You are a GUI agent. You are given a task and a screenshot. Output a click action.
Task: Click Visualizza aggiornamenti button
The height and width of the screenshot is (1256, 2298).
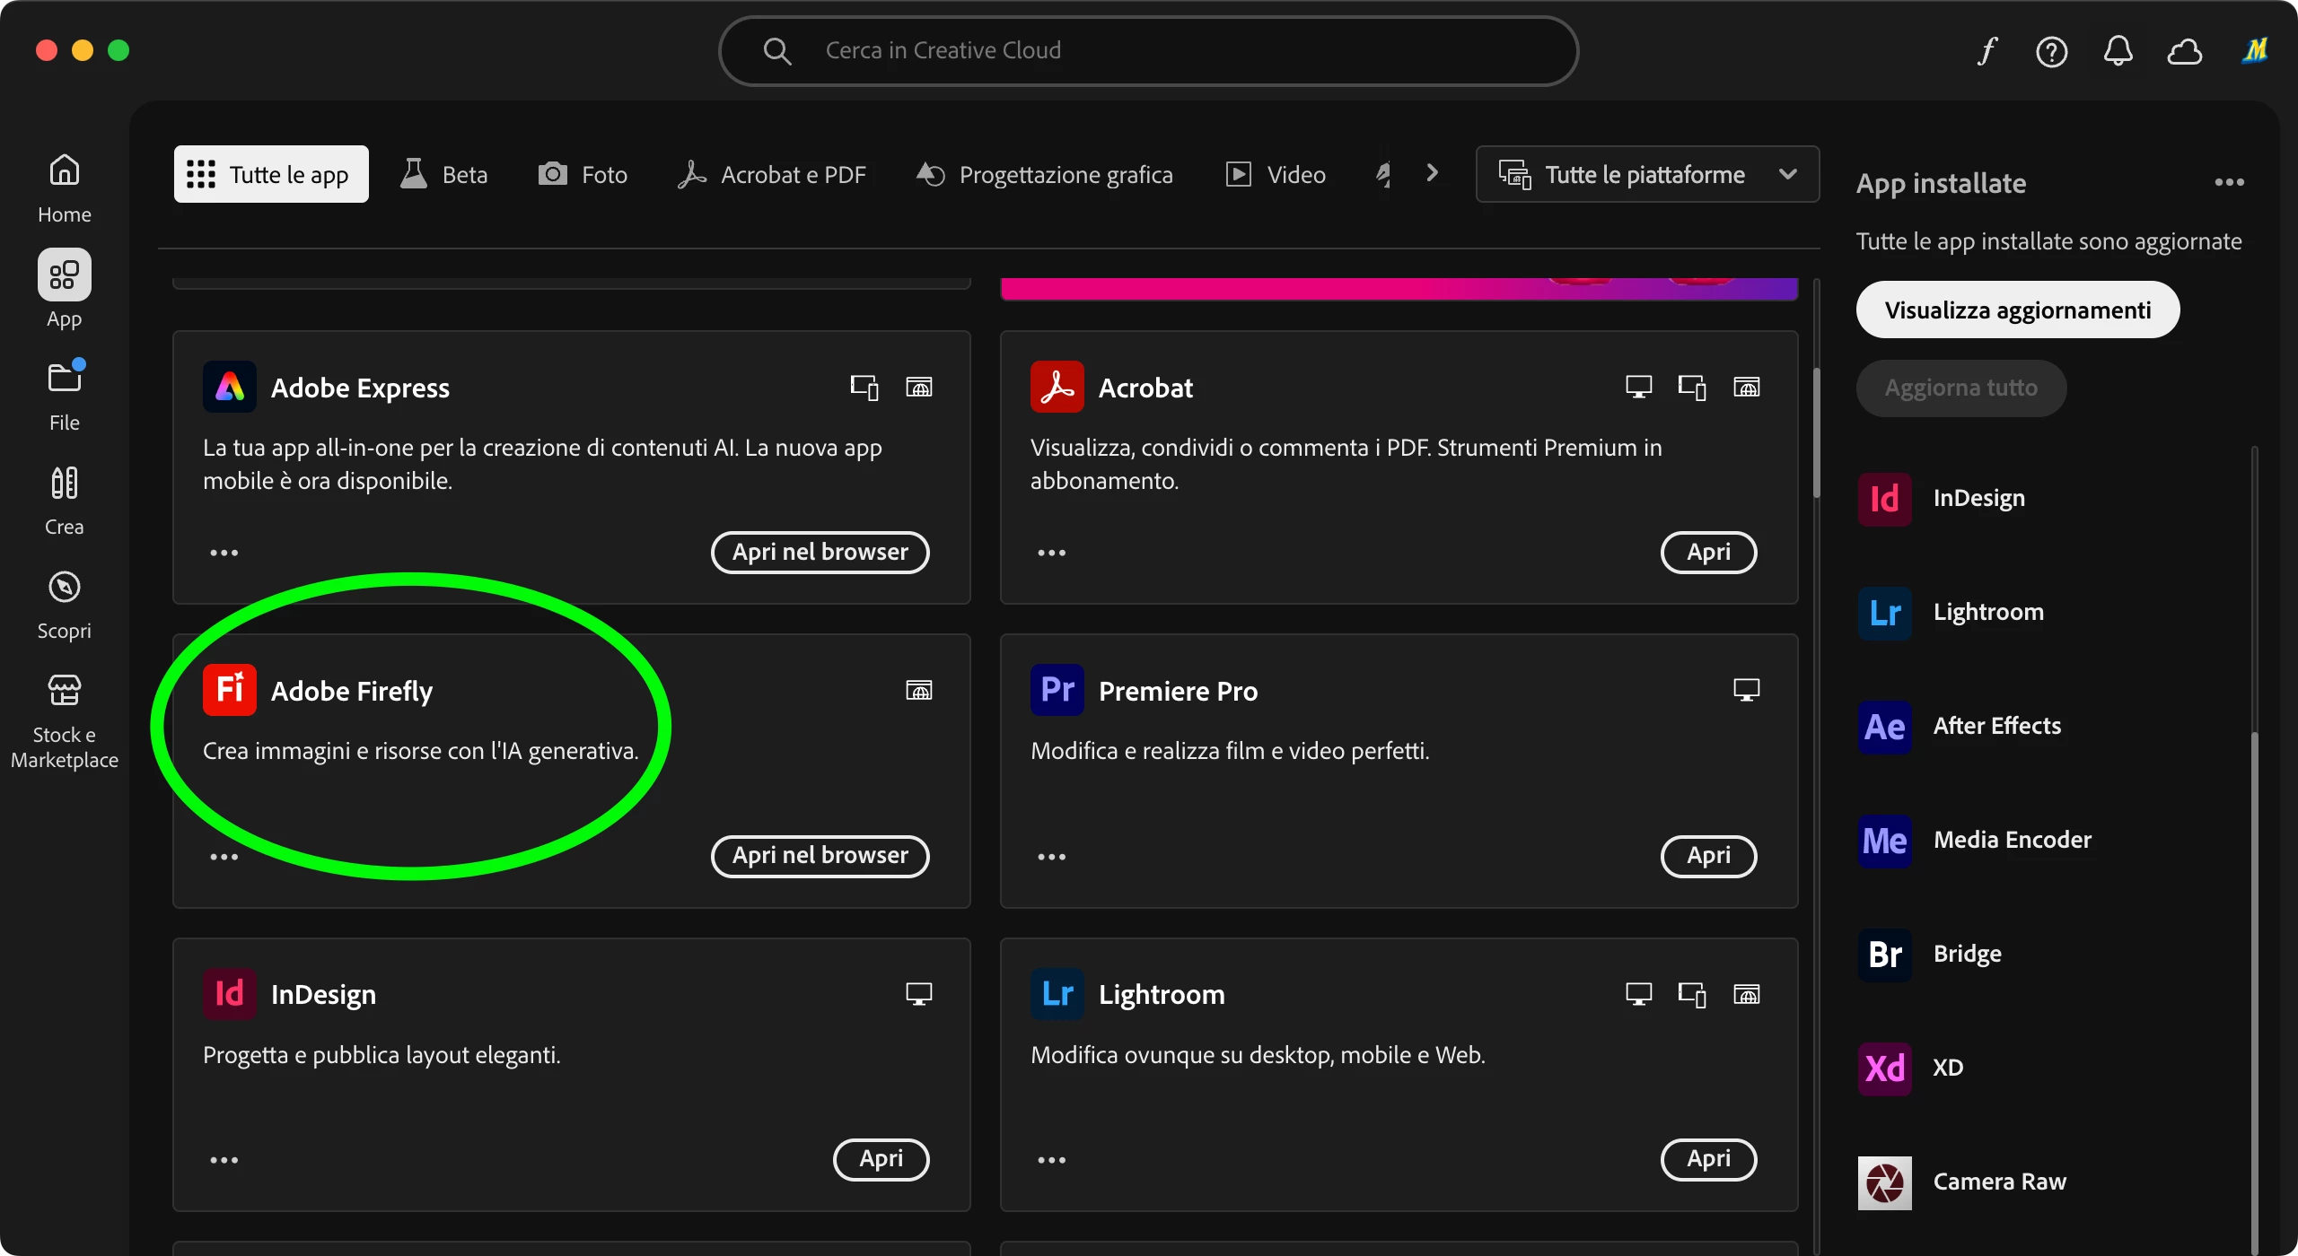(2017, 310)
